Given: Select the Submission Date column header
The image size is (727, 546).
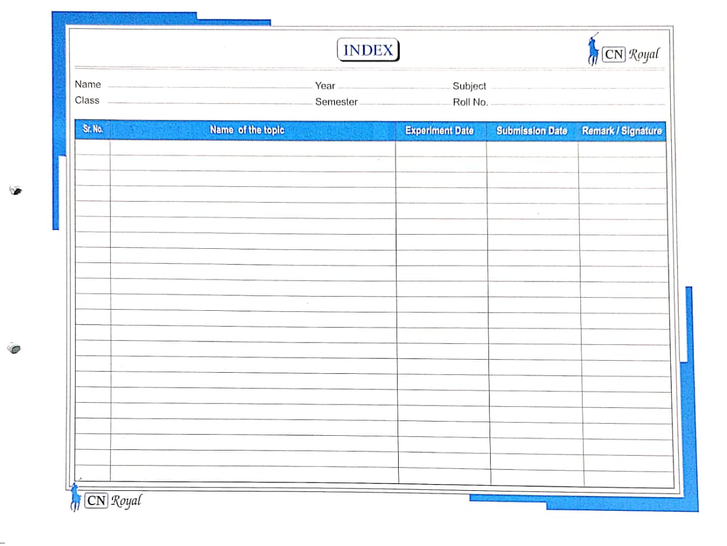Looking at the screenshot, I should [532, 131].
